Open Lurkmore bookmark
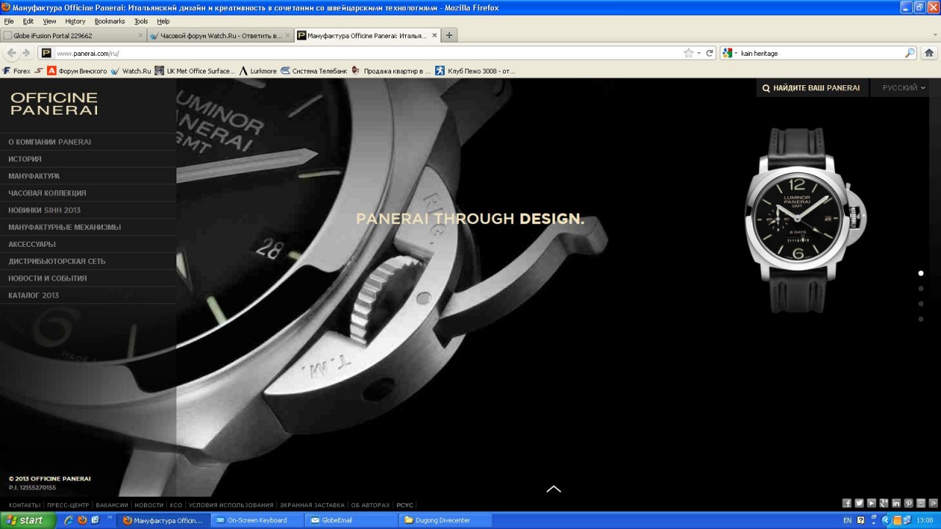Image resolution: width=941 pixels, height=529 pixels. pos(258,71)
